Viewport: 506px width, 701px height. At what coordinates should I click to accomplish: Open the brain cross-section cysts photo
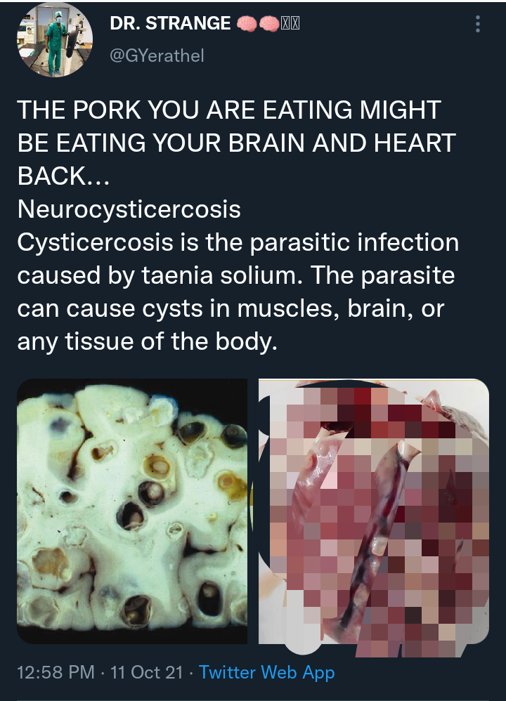[x=132, y=511]
